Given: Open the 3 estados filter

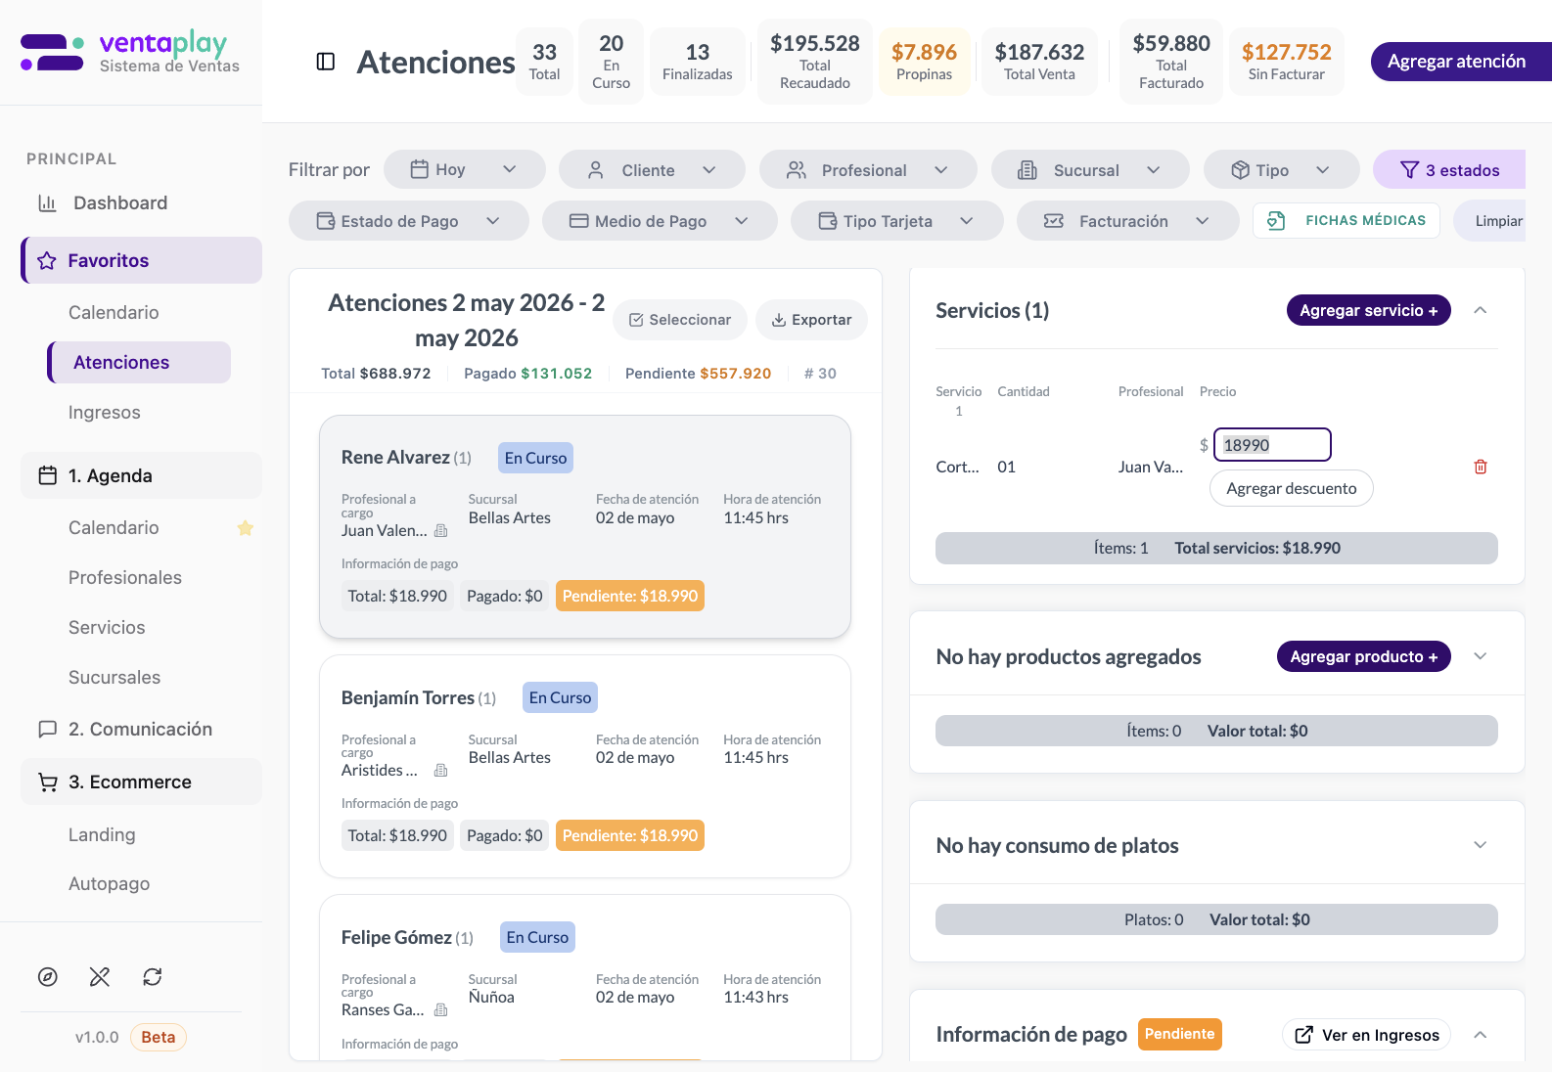Looking at the screenshot, I should 1450,169.
